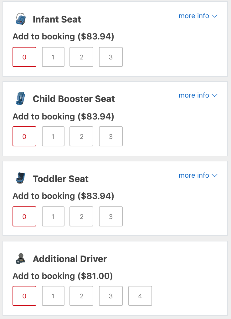
Task: Choose 1 Toddler Seat
Action: click(x=53, y=216)
